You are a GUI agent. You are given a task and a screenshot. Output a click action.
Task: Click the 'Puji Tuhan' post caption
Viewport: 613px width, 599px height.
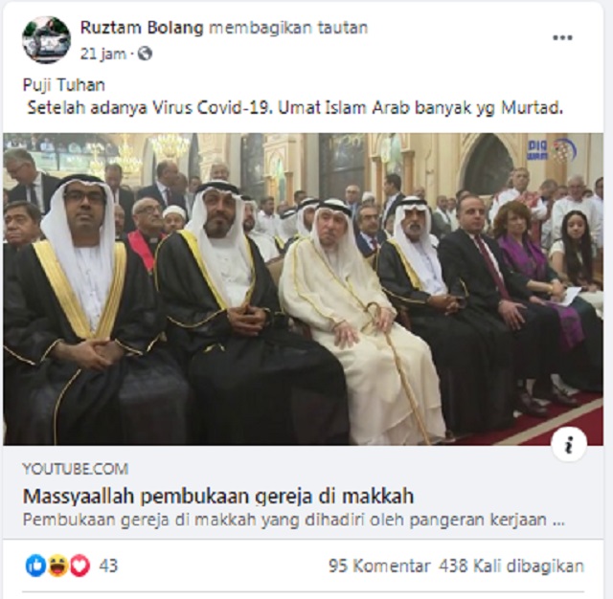pos(64,85)
